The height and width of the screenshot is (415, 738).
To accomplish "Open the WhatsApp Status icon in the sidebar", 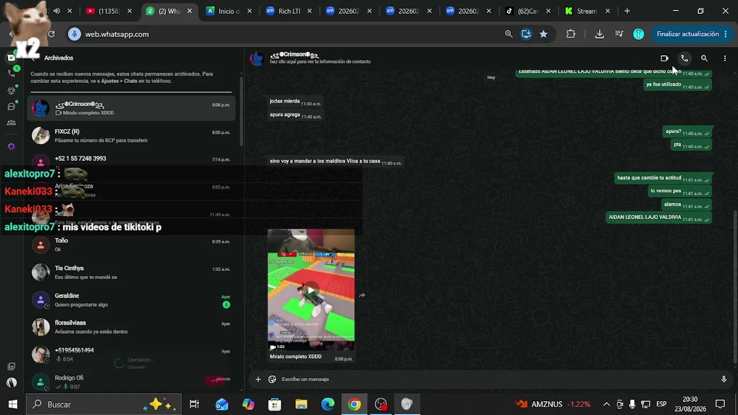I will (12, 90).
